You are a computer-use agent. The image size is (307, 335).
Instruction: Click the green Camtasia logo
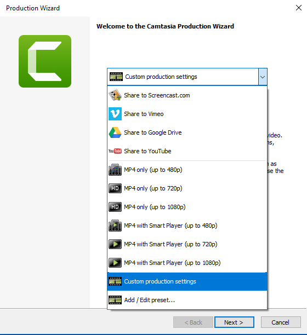[x=45, y=61]
